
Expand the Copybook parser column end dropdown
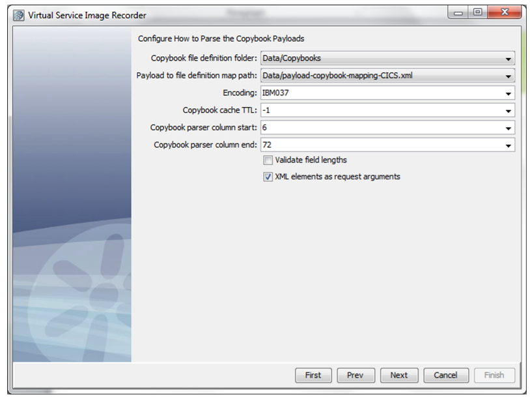coord(508,145)
